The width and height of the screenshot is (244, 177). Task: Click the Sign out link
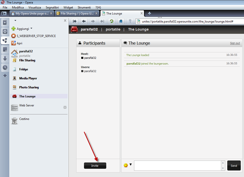coord(235,43)
